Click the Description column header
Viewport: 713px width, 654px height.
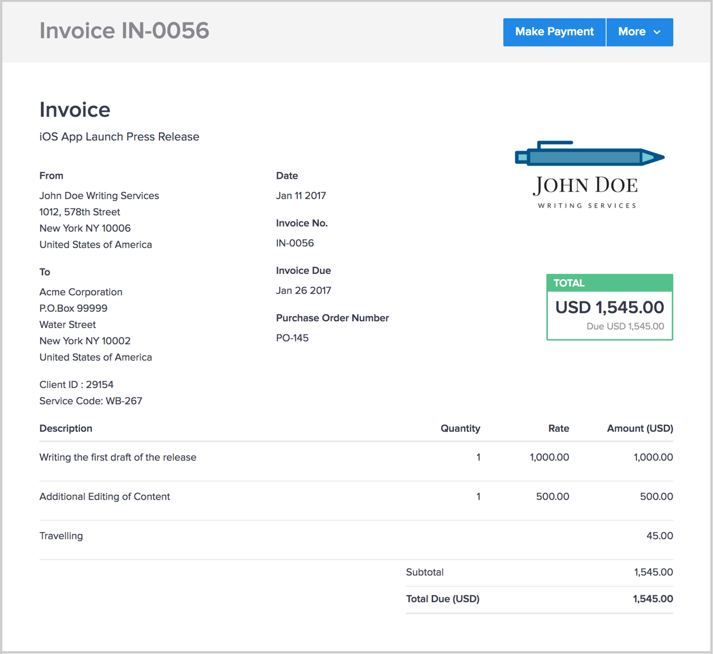pyautogui.click(x=65, y=429)
